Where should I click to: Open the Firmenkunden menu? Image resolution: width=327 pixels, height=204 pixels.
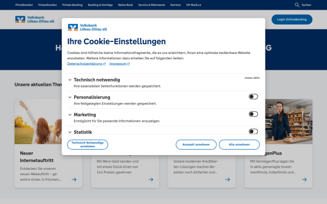pos(47,5)
